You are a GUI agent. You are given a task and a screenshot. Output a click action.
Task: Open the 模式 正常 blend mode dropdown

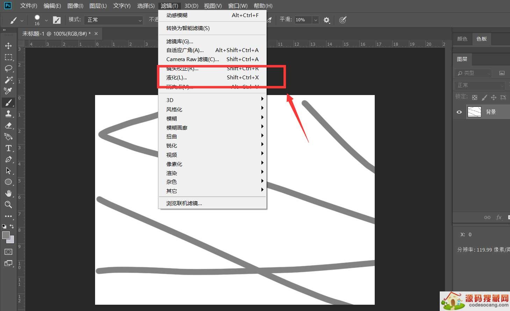(114, 20)
